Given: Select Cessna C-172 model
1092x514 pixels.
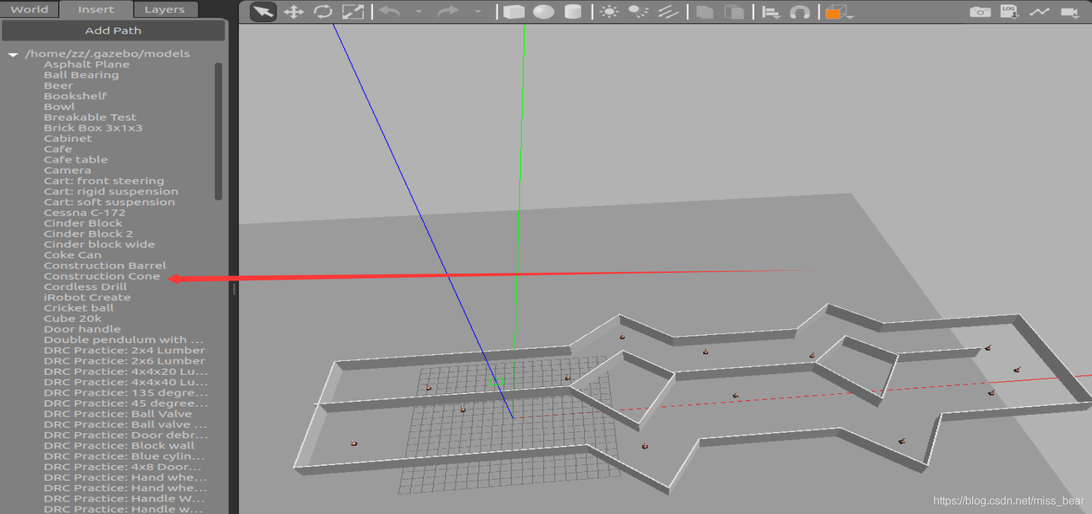Looking at the screenshot, I should [x=85, y=213].
